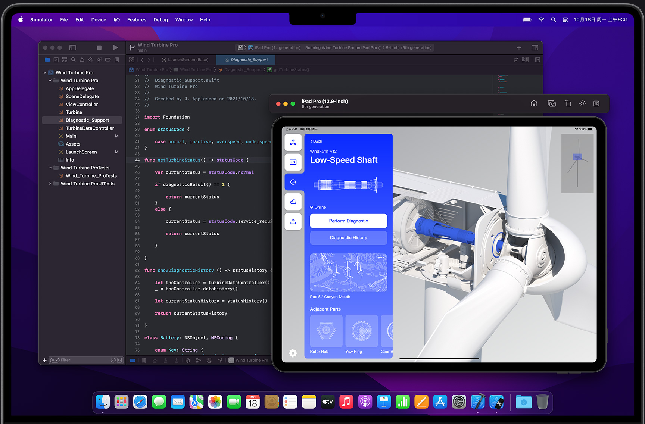Toggle breakpoint activation in the debug bar

[x=133, y=360]
